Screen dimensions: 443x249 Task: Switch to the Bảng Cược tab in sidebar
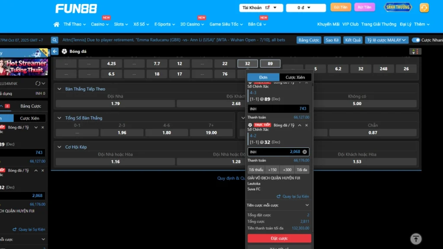pos(31,106)
